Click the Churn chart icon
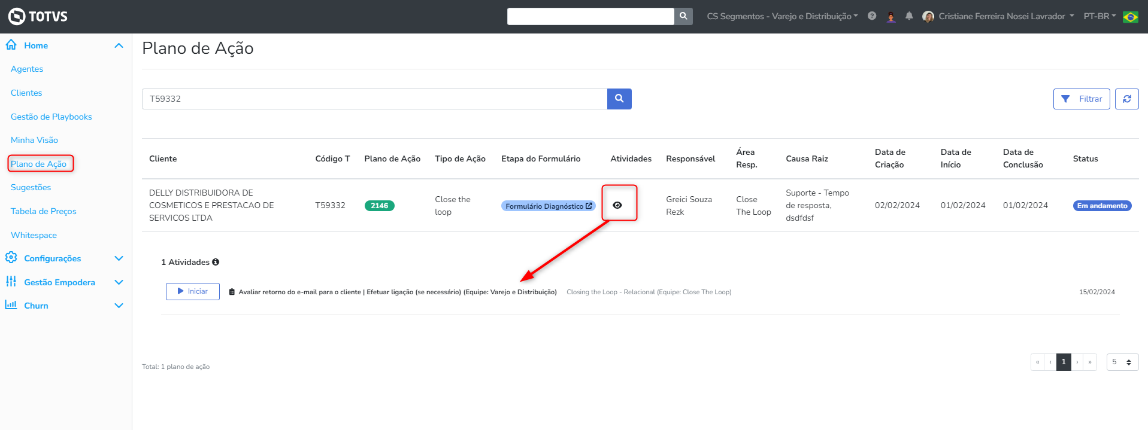The image size is (1148, 430). coord(11,305)
